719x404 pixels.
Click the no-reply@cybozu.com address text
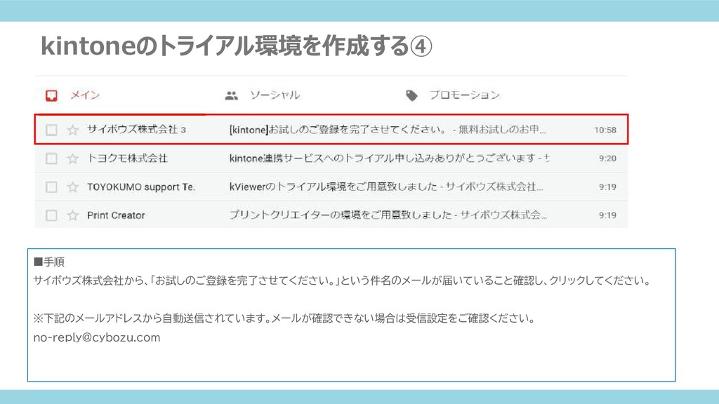[x=97, y=338]
